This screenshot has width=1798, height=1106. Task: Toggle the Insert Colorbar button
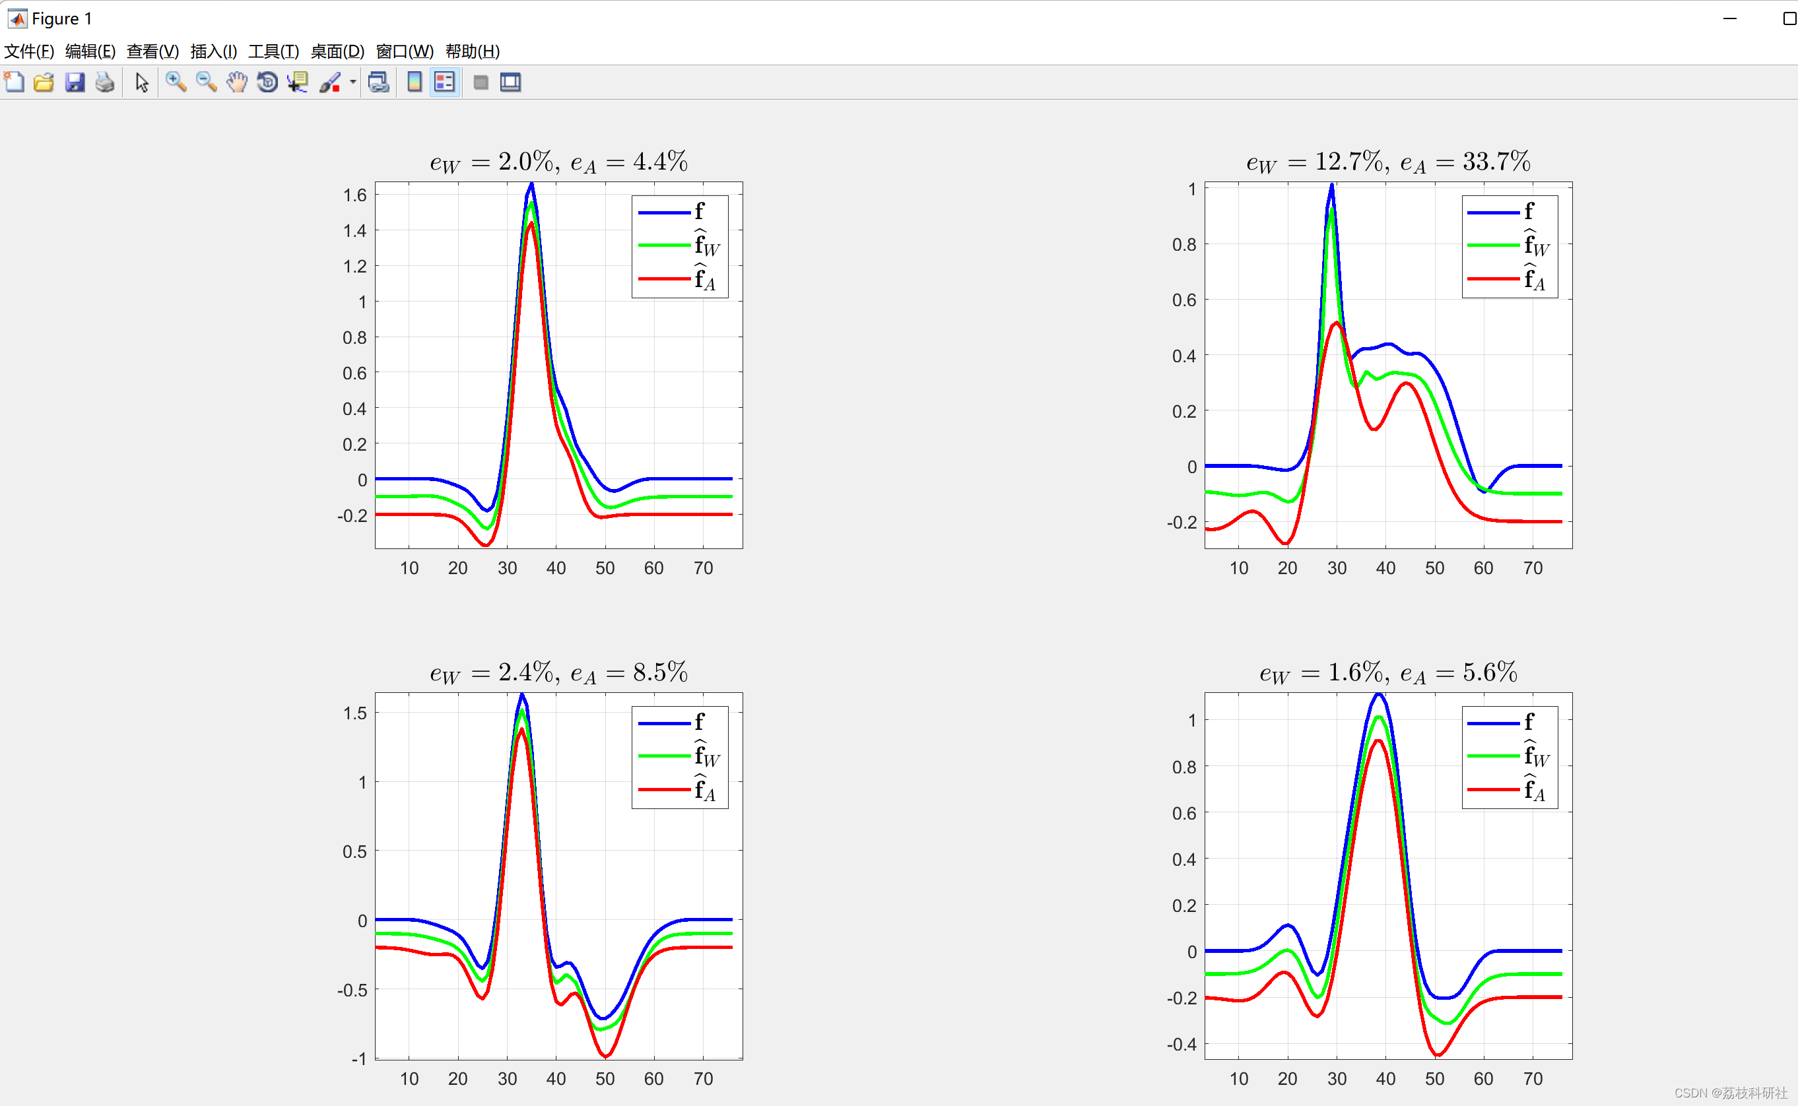[x=414, y=82]
